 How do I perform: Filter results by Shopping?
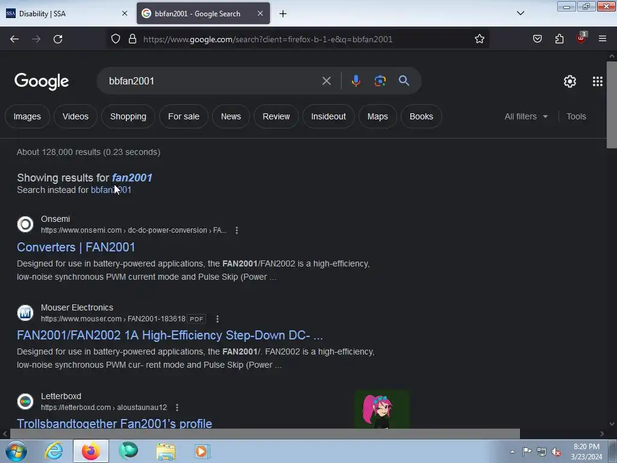click(128, 116)
